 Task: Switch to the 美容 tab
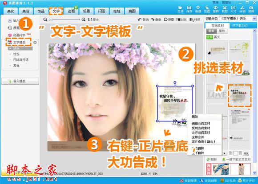point(26,11)
